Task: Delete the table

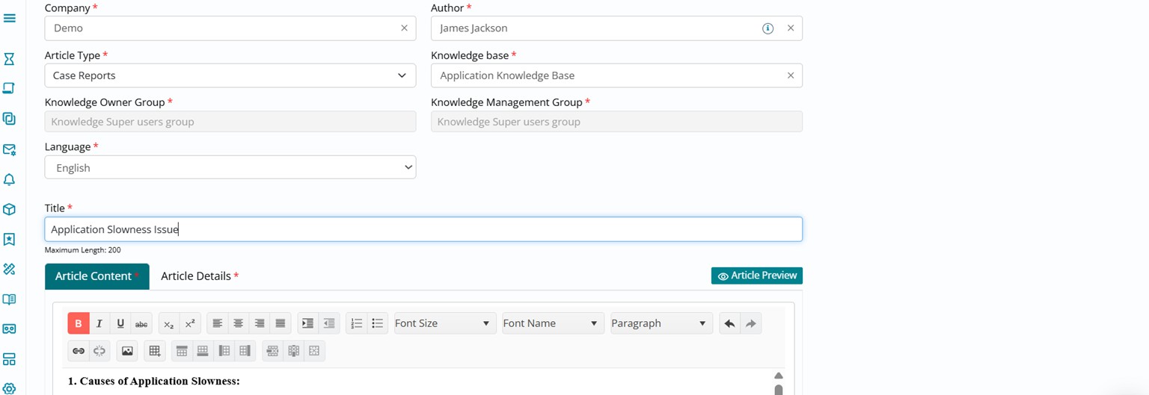Action: 314,351
